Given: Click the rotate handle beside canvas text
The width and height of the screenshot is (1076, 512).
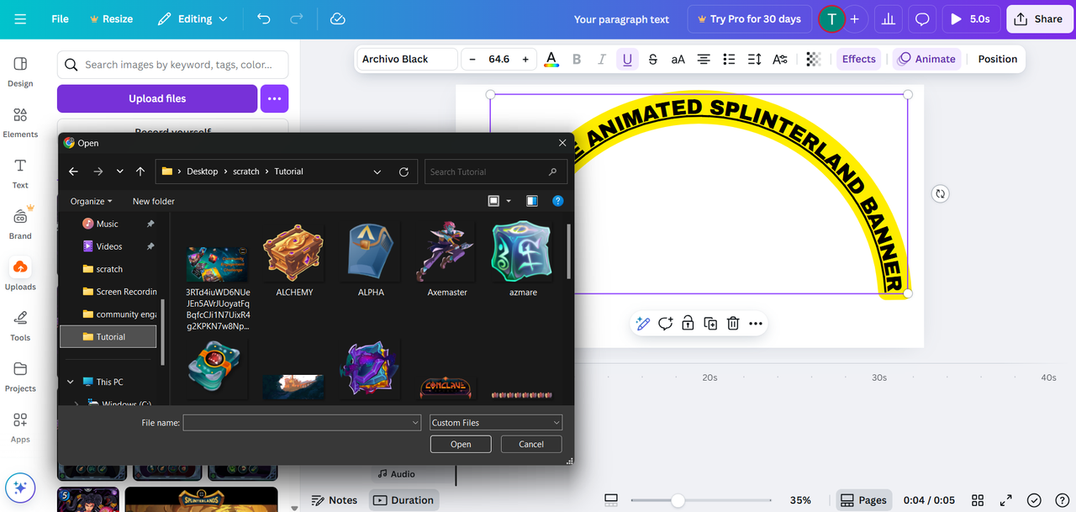Looking at the screenshot, I should pyautogui.click(x=940, y=193).
